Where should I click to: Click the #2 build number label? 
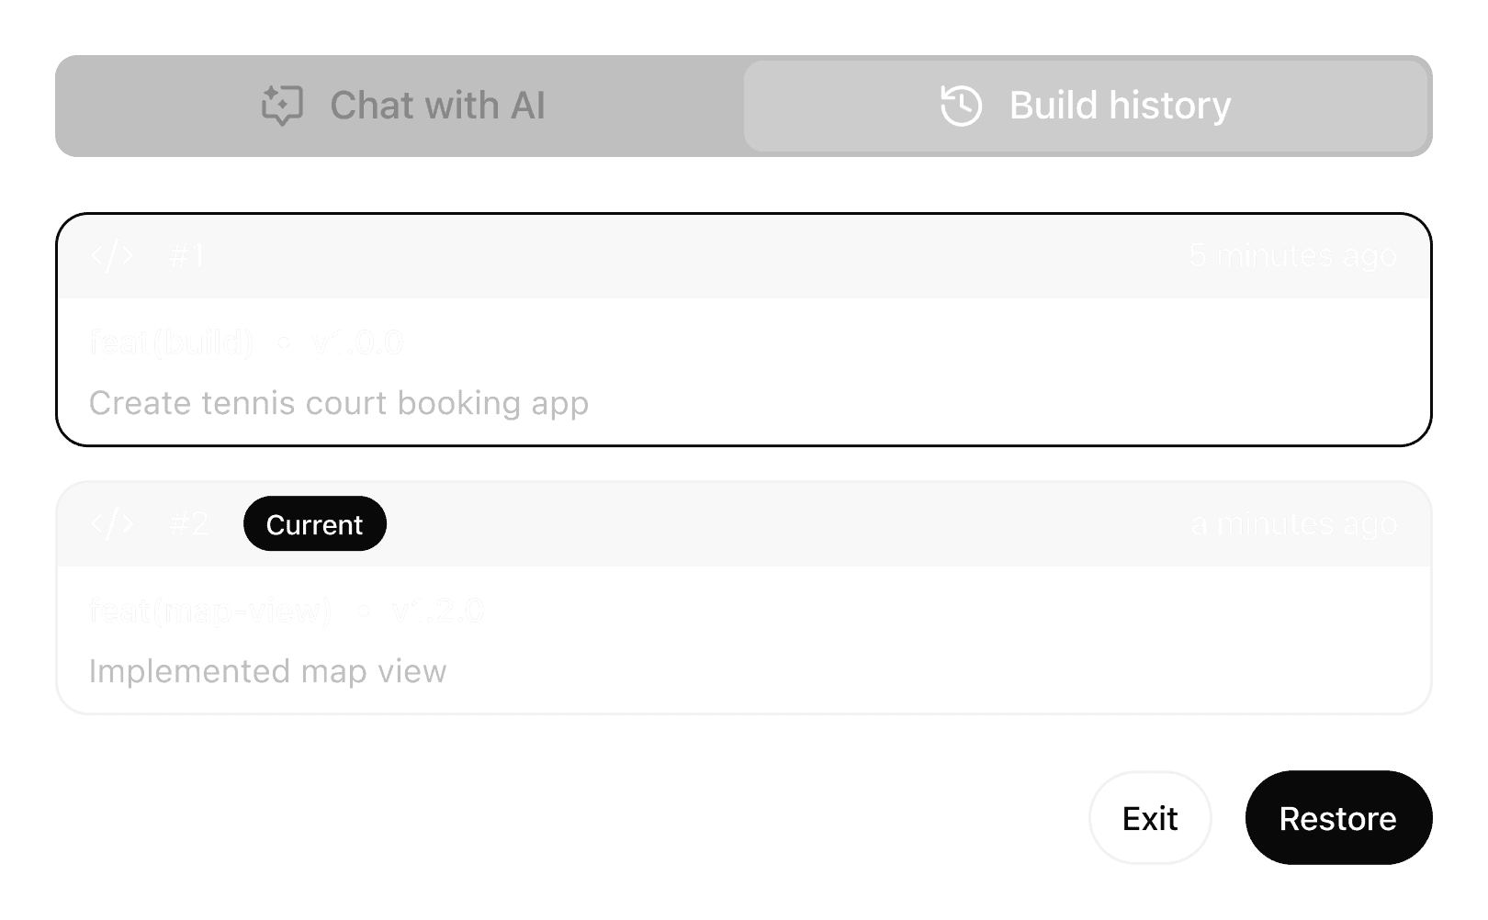tap(190, 524)
